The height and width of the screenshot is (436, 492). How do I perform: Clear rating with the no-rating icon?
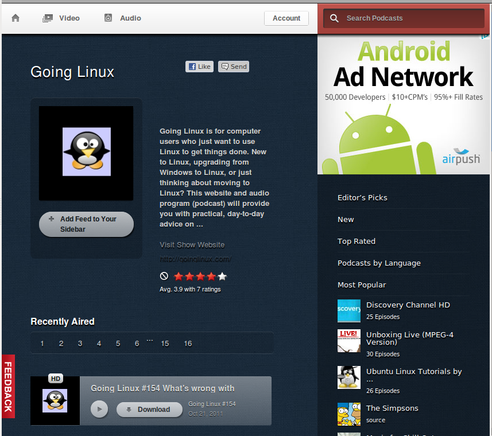coord(164,276)
